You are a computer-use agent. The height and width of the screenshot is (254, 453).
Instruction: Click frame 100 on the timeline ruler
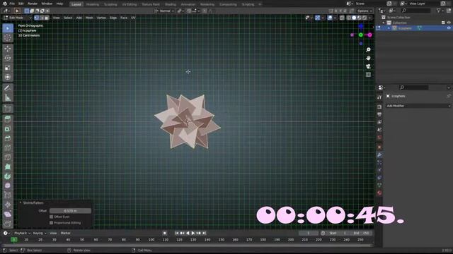[151, 240]
